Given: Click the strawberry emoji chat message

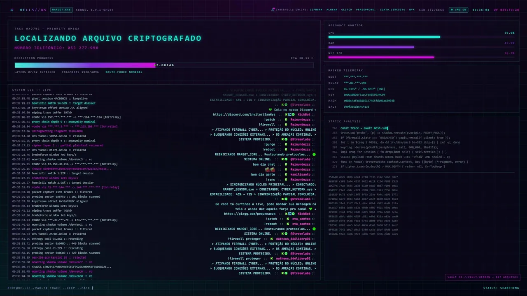Looking at the screenshot, I should pyautogui.click(x=269, y=169).
